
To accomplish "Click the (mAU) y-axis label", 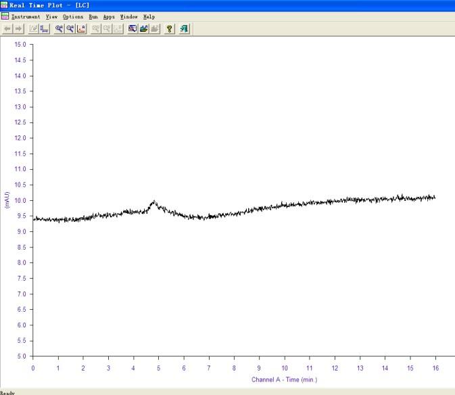I will click(7, 200).
